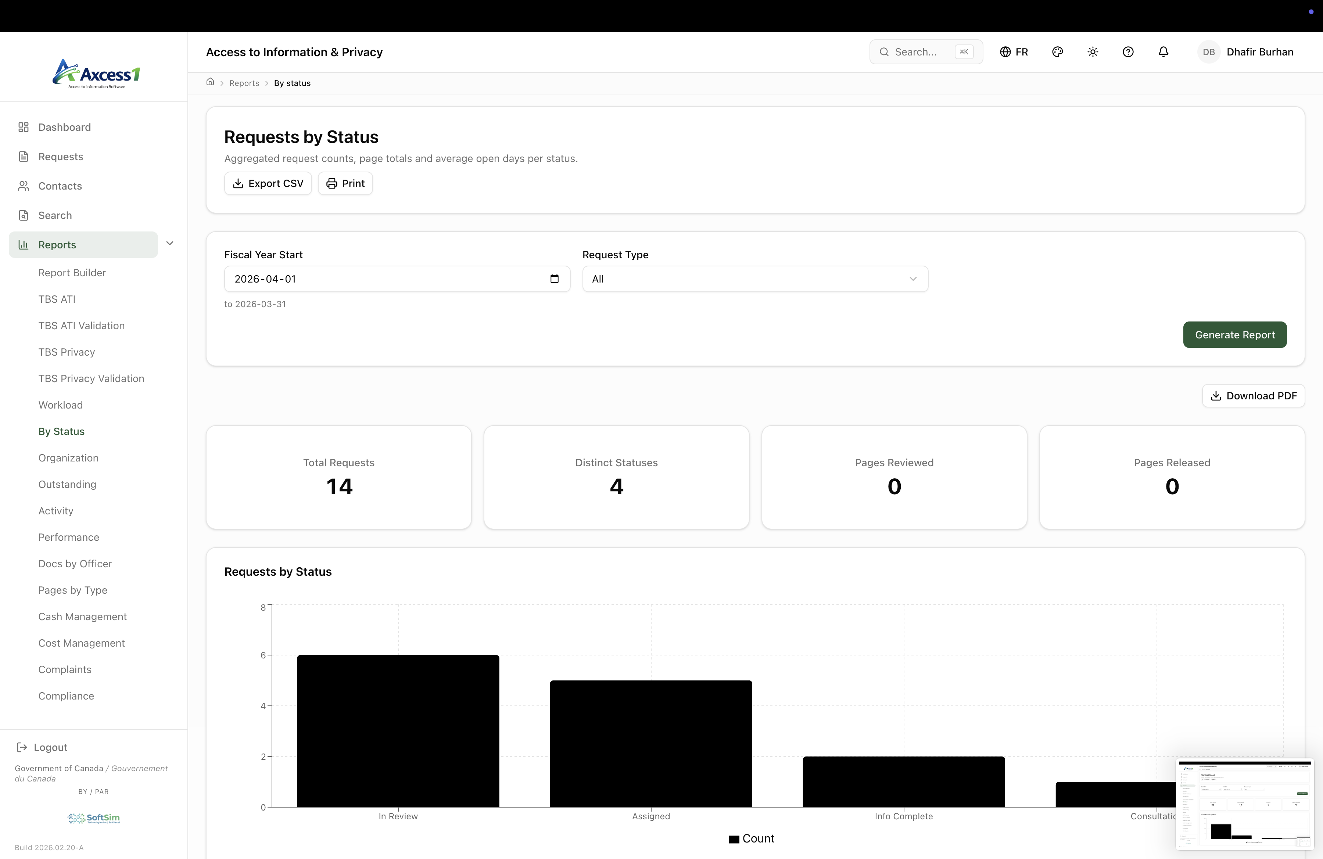Select Workload in the Reports submenu
The width and height of the screenshot is (1323, 859).
tap(60, 405)
